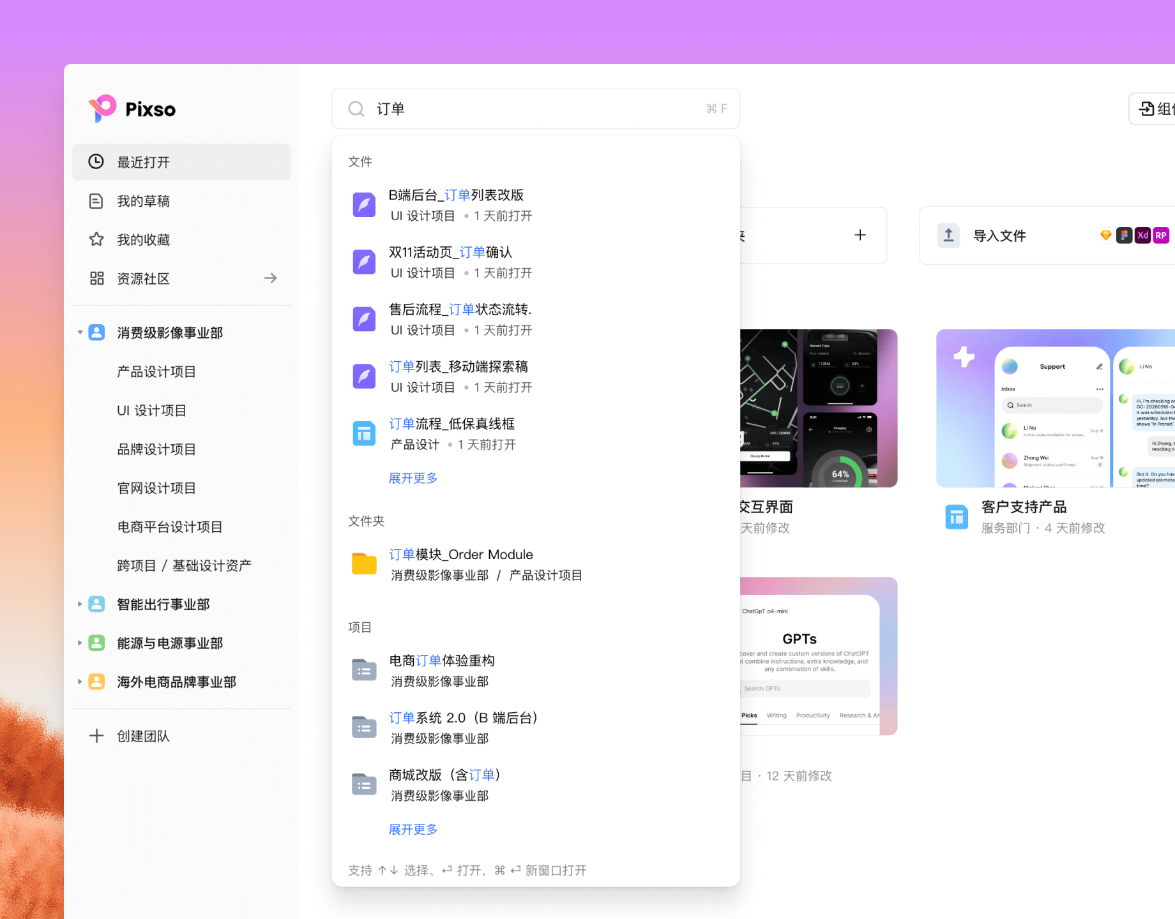Click the Figma import icon
Image resolution: width=1175 pixels, height=919 pixels.
1124,235
